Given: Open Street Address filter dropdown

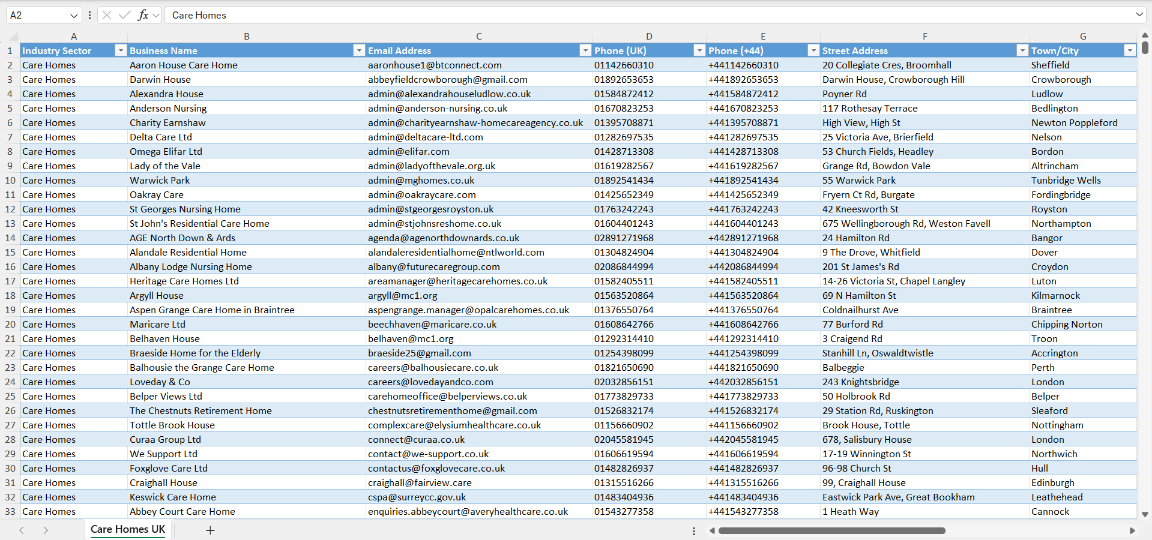Looking at the screenshot, I should pyautogui.click(x=1022, y=51).
